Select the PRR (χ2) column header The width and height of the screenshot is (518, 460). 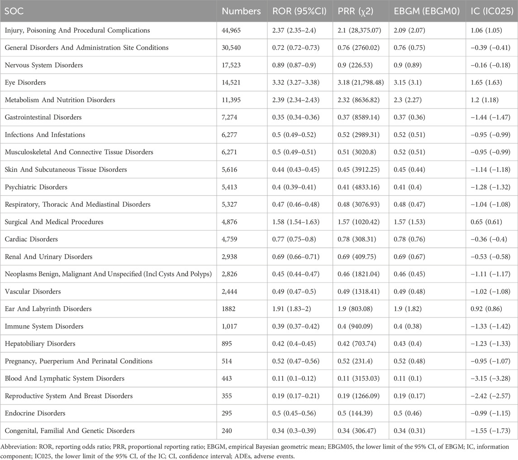pos(356,11)
